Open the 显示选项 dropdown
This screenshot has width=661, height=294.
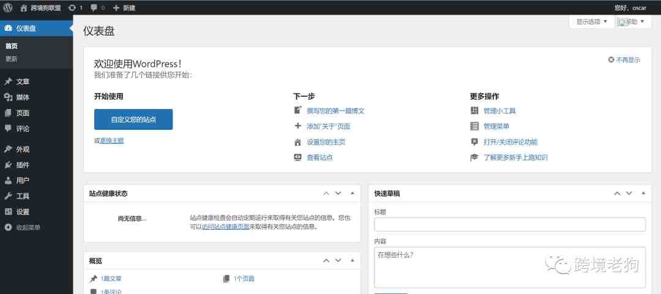[591, 21]
